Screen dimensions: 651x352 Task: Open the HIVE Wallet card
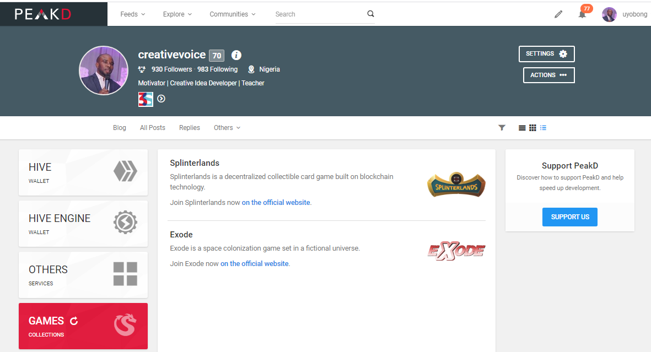(83, 172)
